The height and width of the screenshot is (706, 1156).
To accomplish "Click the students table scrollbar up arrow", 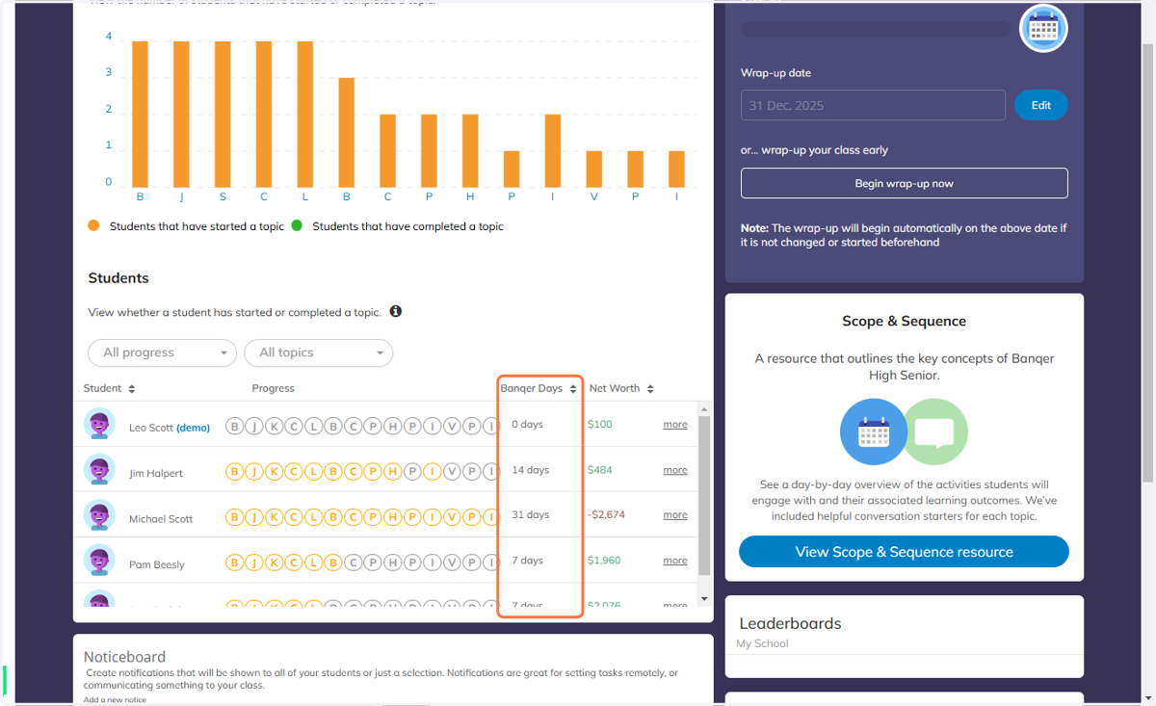I will pyautogui.click(x=704, y=408).
